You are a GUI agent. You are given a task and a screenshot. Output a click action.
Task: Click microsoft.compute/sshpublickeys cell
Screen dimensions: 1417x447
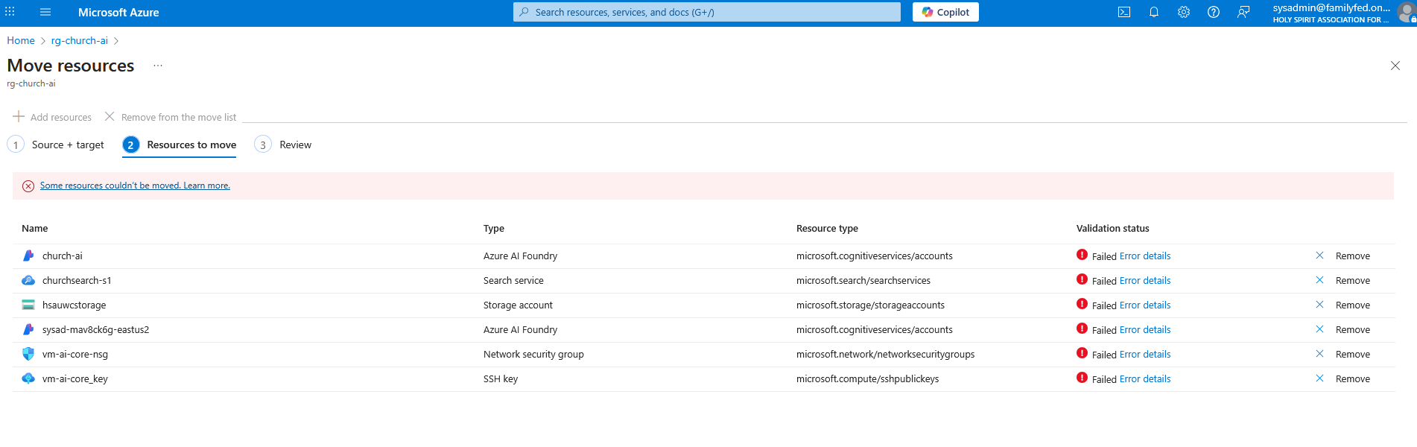point(867,378)
